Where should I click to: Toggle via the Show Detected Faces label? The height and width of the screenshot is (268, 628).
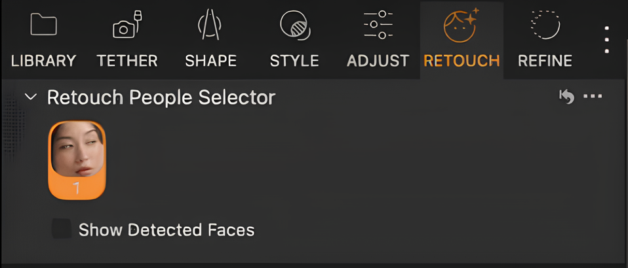click(167, 229)
